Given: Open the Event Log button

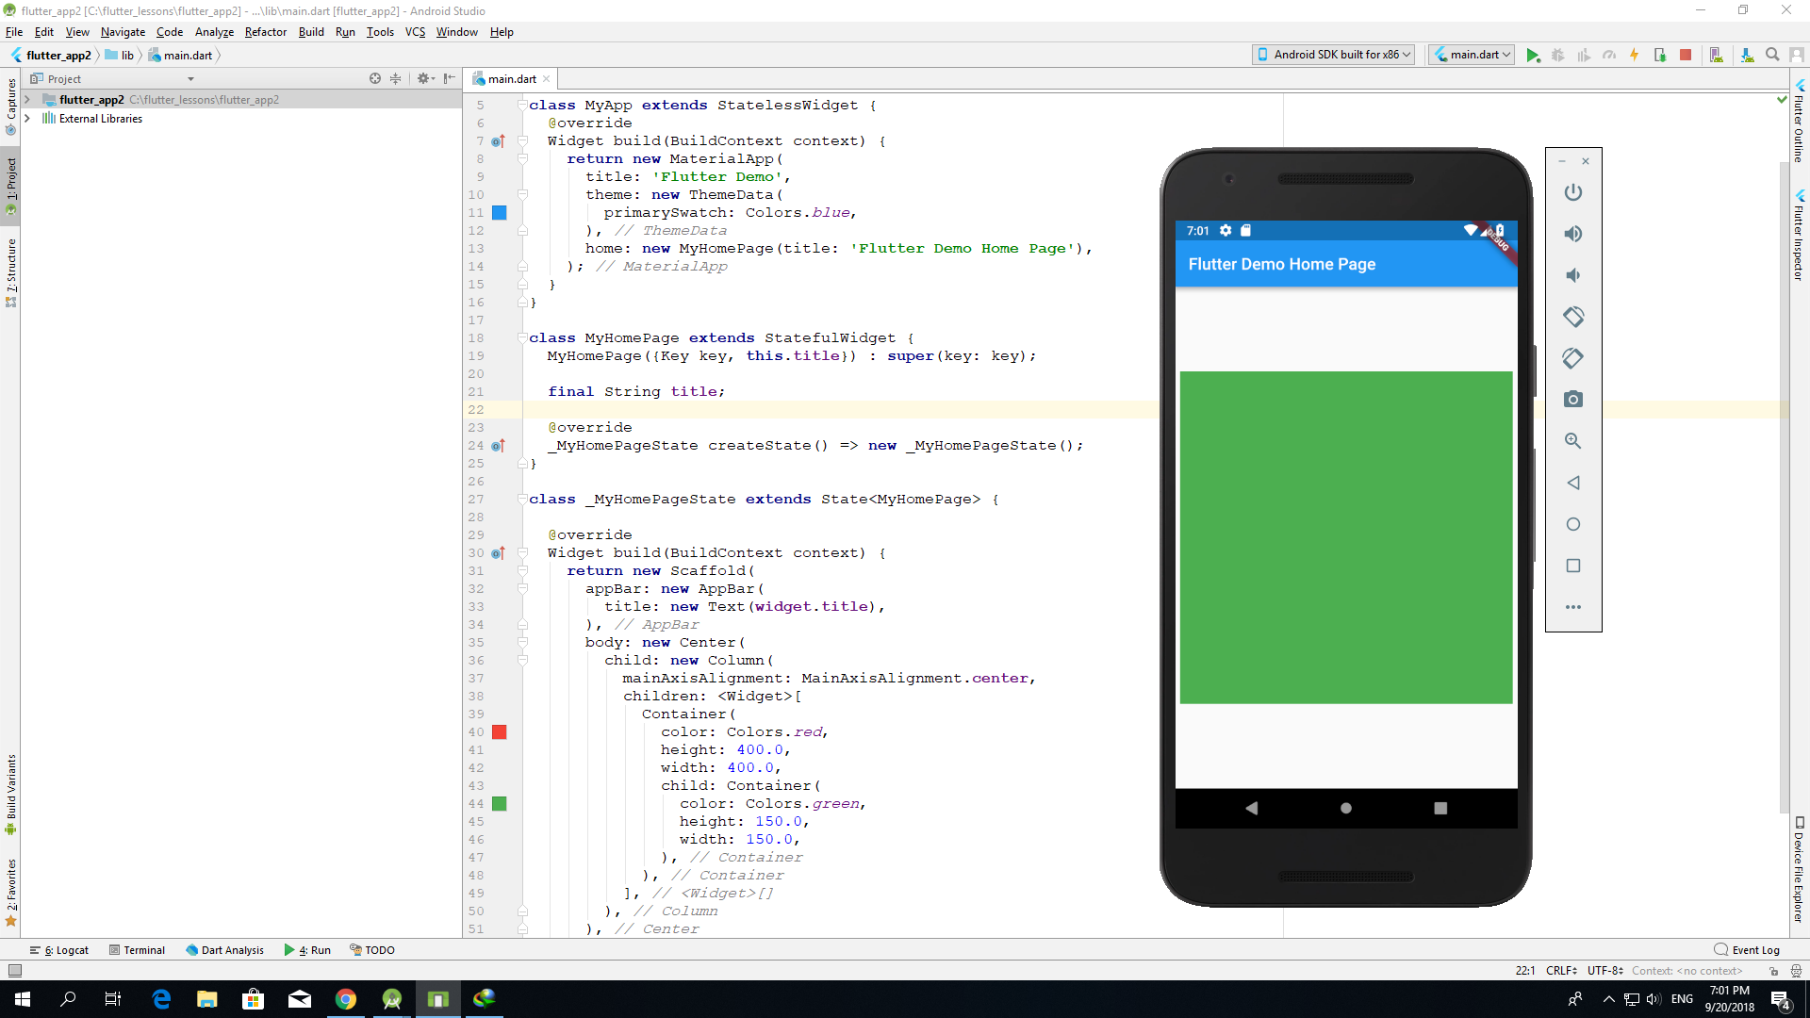Looking at the screenshot, I should tap(1747, 950).
